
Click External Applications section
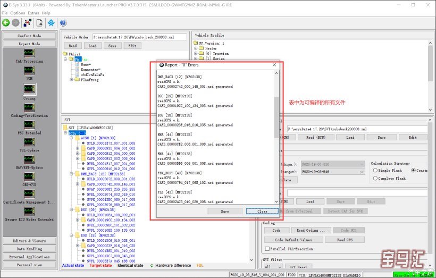click(x=29, y=257)
